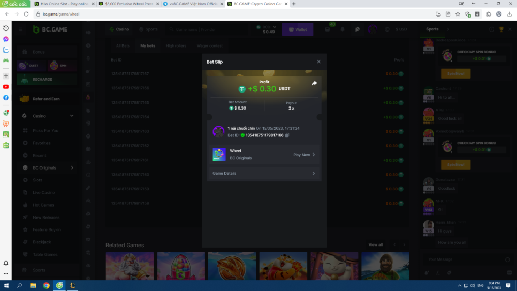
Task: Open the mail inbox icon
Action: point(328,29)
